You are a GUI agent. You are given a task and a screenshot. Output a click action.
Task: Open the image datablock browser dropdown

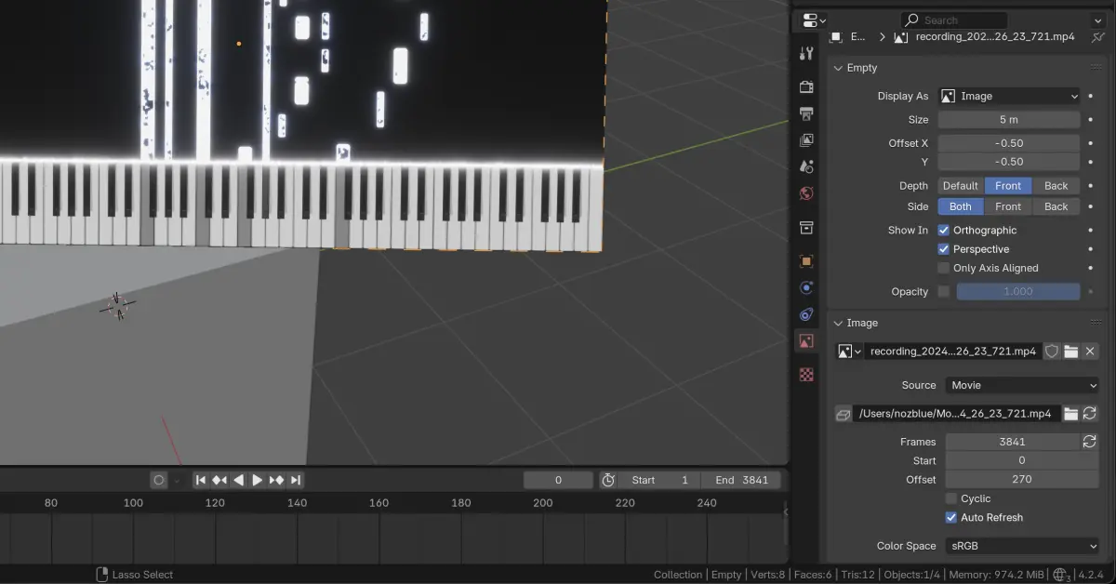[x=849, y=352]
